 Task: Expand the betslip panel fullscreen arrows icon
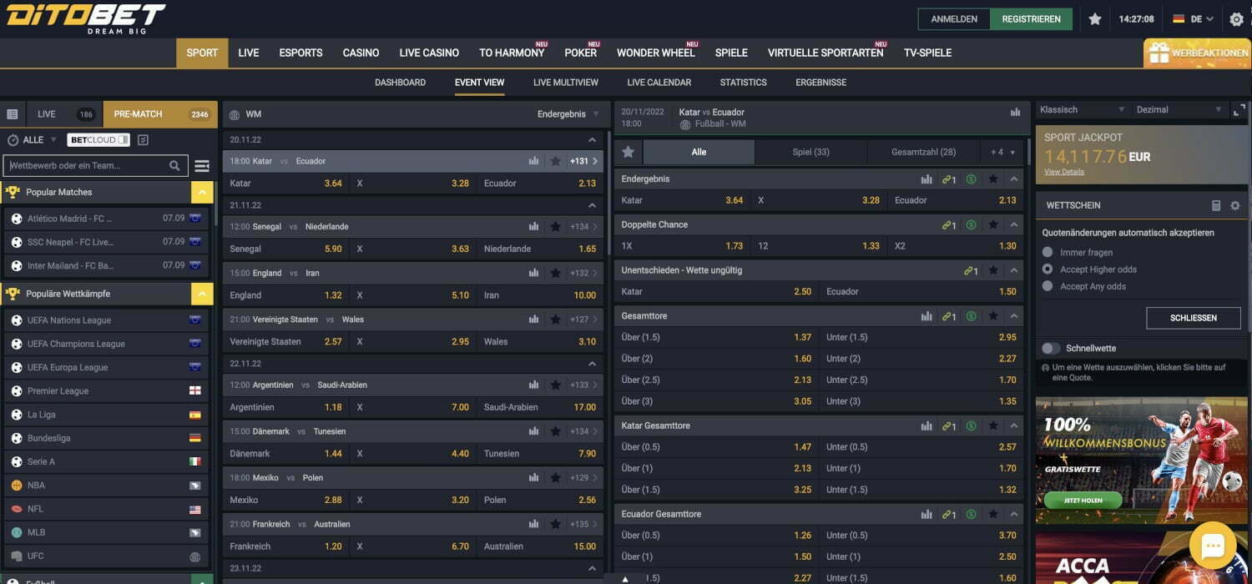coord(1239,110)
